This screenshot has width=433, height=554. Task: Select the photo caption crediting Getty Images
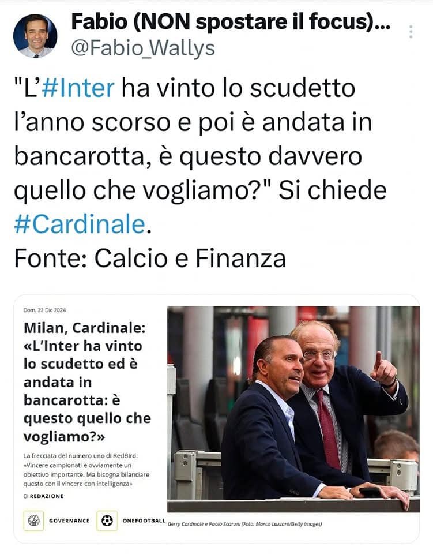click(x=244, y=524)
